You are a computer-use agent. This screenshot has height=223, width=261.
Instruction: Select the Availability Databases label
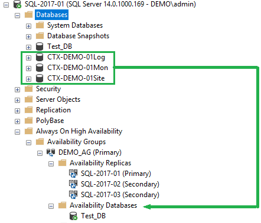pyautogui.click(x=103, y=205)
